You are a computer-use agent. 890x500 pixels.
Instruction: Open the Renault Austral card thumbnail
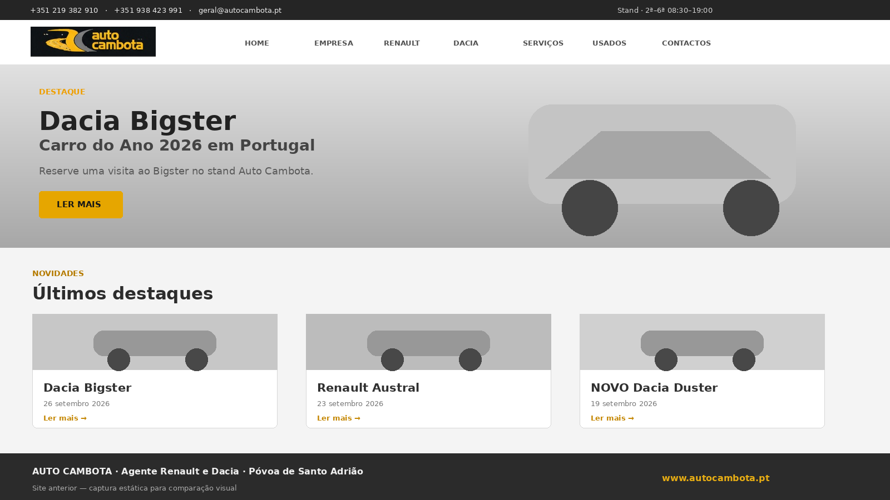click(x=428, y=342)
